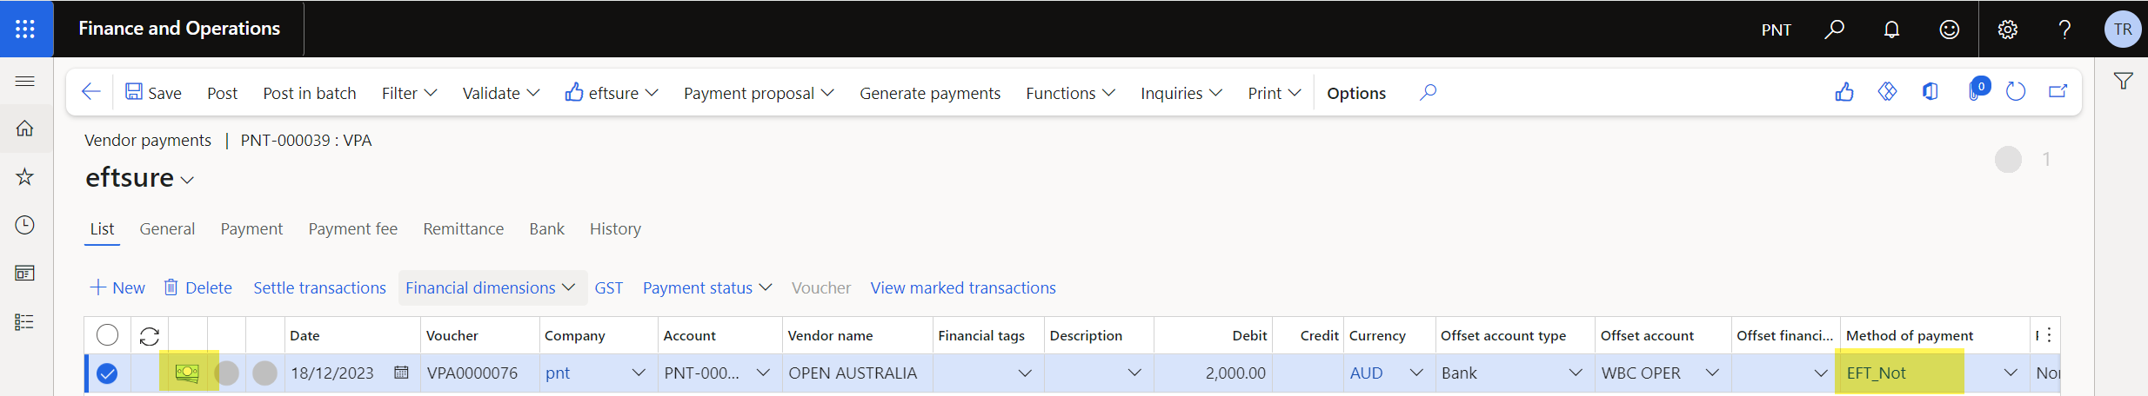
Task: Refresh the page
Action: coord(2016,92)
